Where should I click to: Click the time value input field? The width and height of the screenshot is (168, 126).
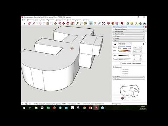click(136, 48)
